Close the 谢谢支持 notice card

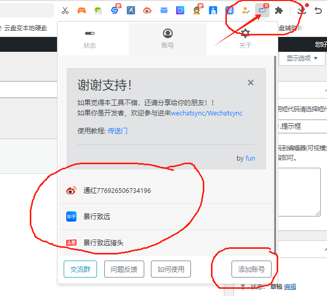[251, 83]
